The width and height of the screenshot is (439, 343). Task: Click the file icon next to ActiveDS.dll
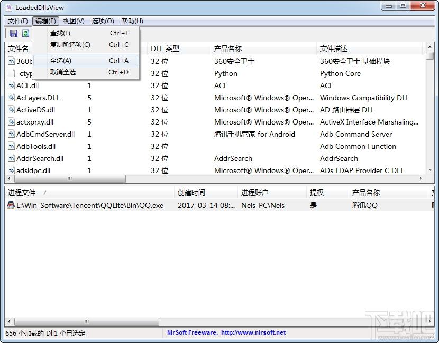click(11, 109)
